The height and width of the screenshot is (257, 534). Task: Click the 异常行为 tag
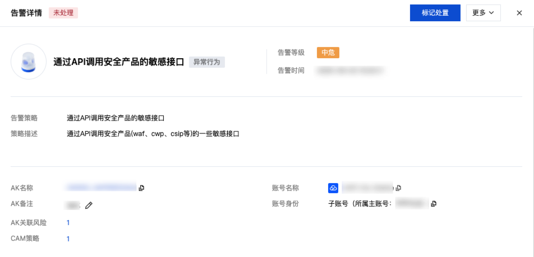click(x=206, y=62)
